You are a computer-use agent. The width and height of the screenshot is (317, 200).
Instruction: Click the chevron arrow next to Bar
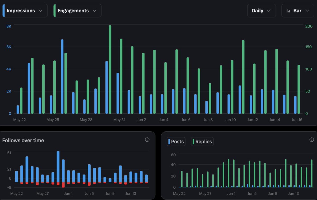[307, 11]
